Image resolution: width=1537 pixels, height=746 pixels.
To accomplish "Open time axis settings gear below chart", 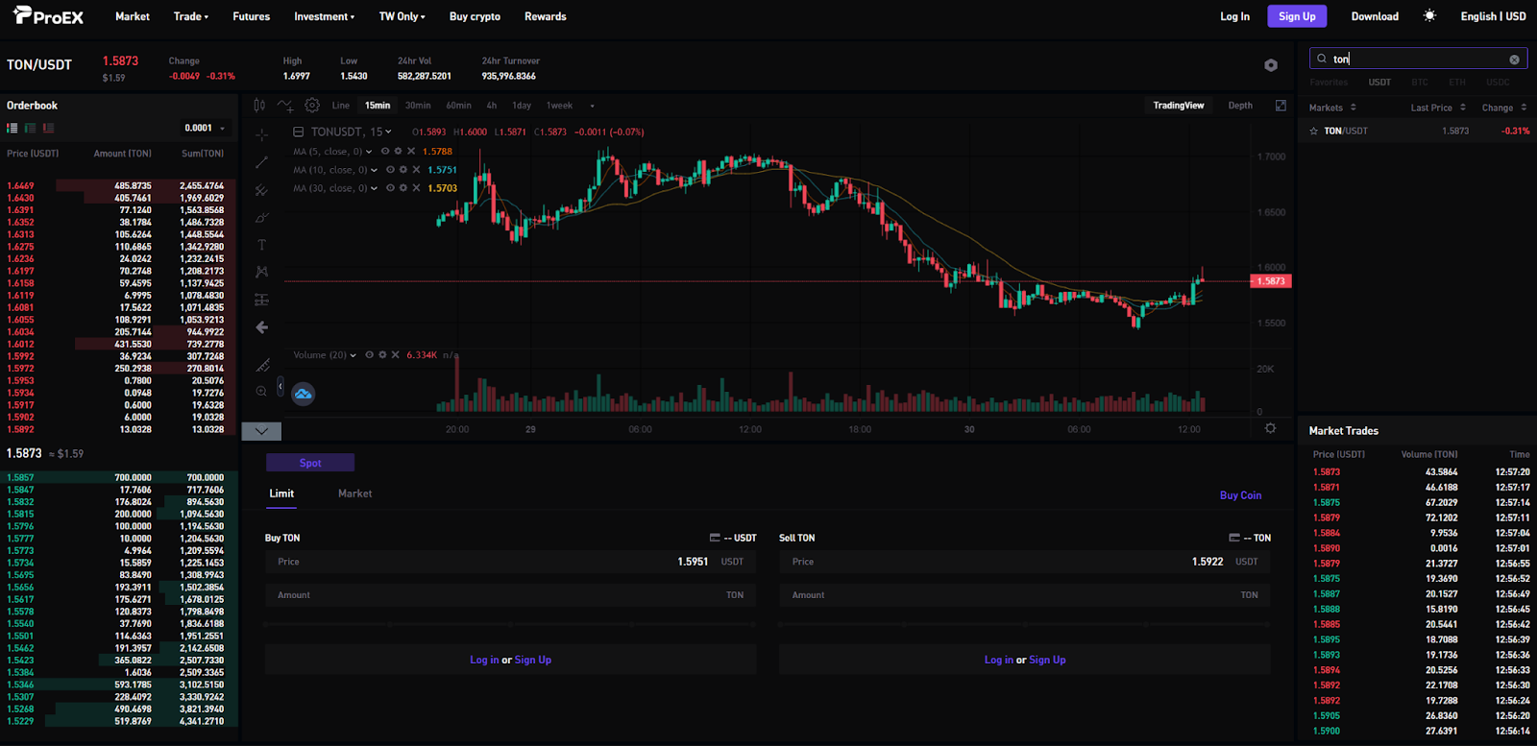I will [x=1271, y=428].
